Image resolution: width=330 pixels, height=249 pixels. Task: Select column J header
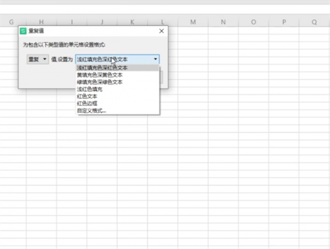coord(102,22)
